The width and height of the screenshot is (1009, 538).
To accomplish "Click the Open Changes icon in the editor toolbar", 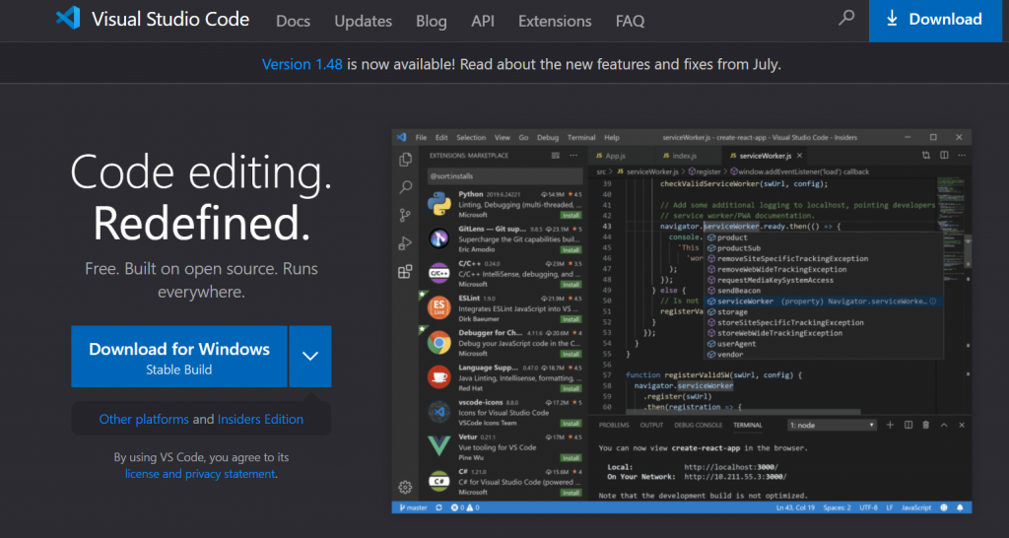I will 926,155.
